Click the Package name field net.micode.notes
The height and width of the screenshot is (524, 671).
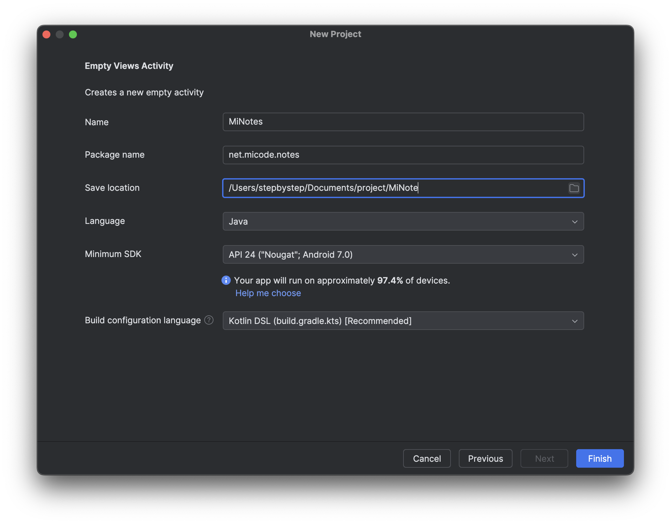coord(403,155)
